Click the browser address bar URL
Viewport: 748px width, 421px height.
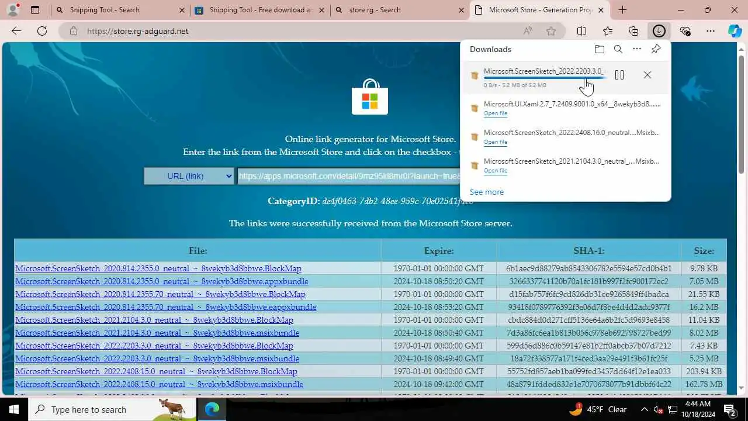point(138,31)
